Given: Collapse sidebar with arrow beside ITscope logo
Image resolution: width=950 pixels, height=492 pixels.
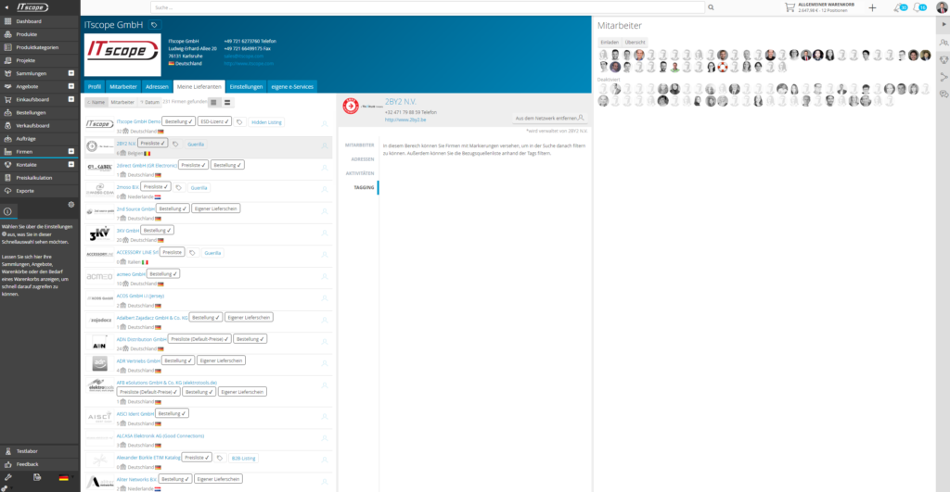Looking at the screenshot, I should tap(6, 7).
